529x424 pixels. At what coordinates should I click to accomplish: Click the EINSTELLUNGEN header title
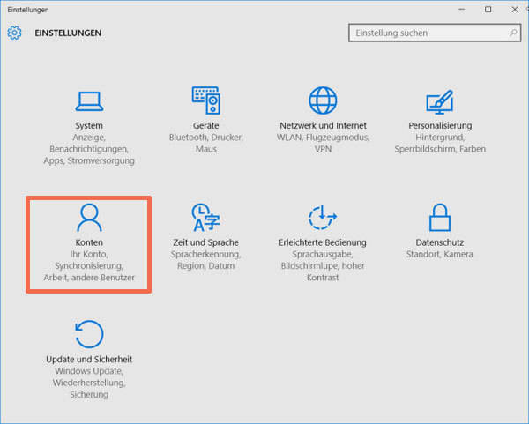point(68,33)
